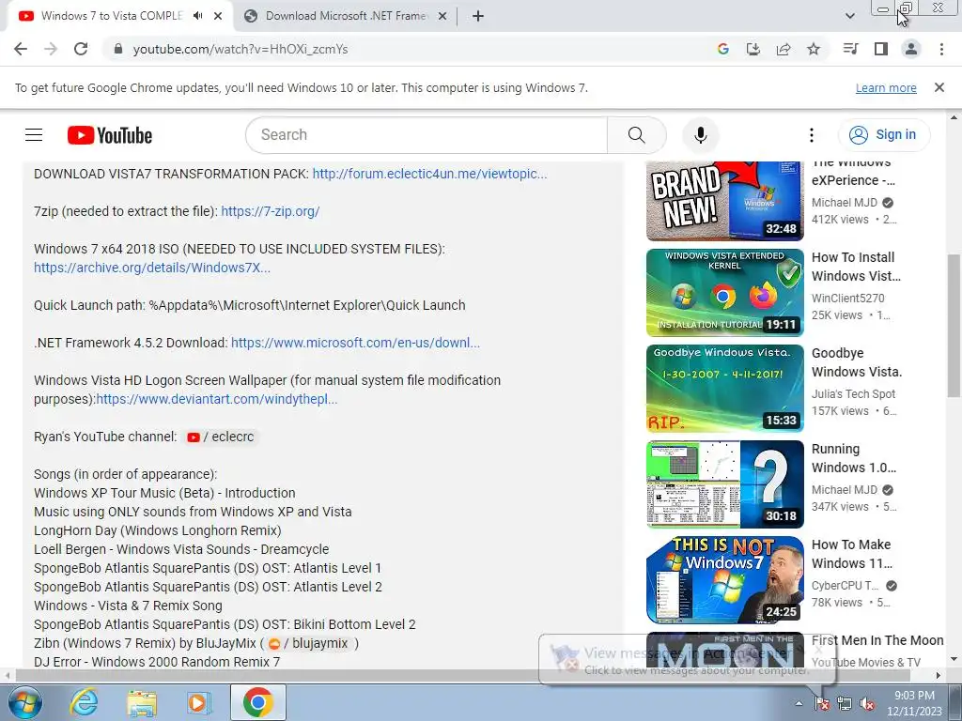The width and height of the screenshot is (962, 721).
Task: Open BRAND NEW Windows eXPerience video thumbnail
Action: (724, 201)
